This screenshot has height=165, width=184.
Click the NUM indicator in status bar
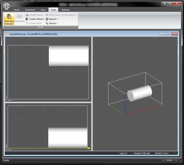[x=169, y=160]
